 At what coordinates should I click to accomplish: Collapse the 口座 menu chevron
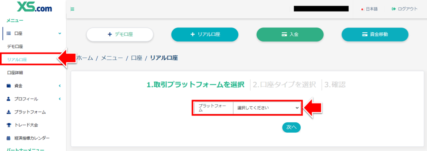click(x=60, y=34)
